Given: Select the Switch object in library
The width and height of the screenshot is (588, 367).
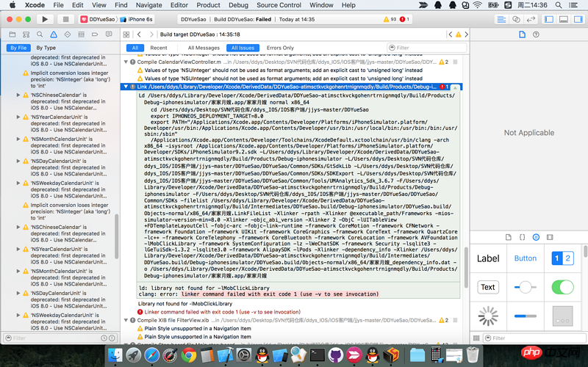Looking at the screenshot, I should (562, 287).
